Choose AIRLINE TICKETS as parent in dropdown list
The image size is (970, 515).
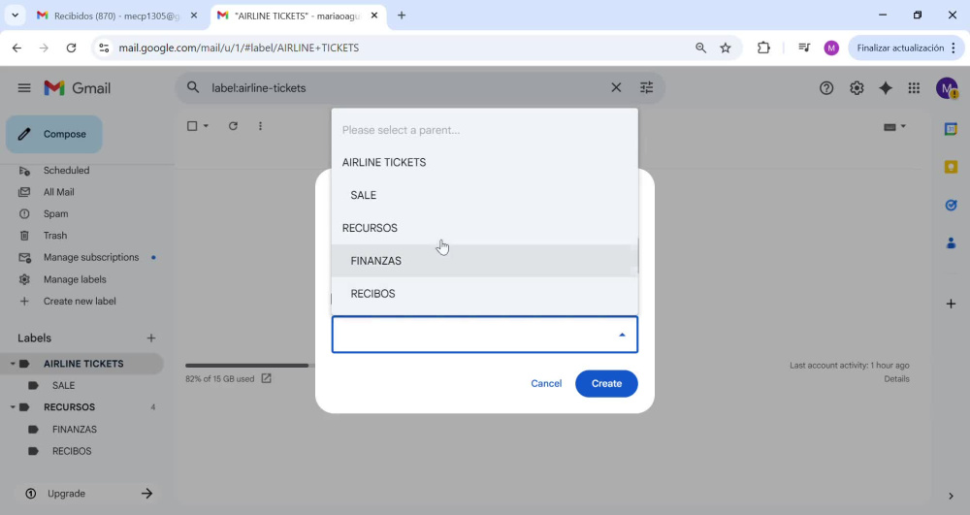484,163
